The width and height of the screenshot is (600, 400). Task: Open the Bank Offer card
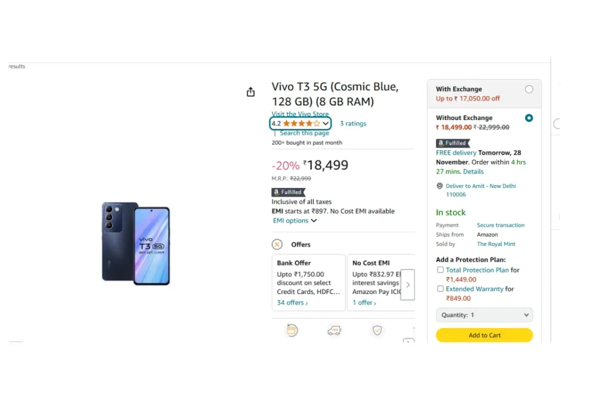pyautogui.click(x=308, y=283)
